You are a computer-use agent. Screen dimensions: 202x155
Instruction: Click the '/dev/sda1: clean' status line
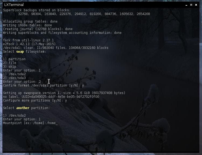pos(56,48)
